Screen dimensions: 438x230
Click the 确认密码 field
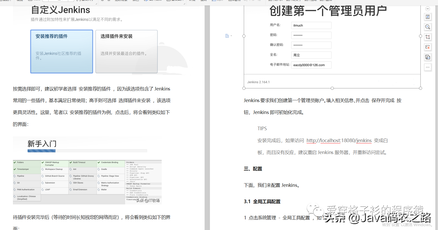point(311,45)
